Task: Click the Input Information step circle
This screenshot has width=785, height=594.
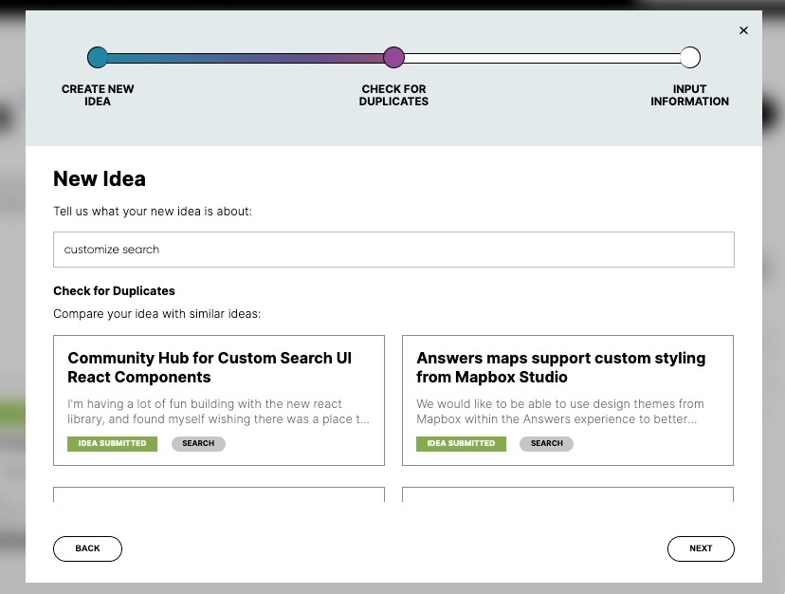Action: pyautogui.click(x=690, y=57)
